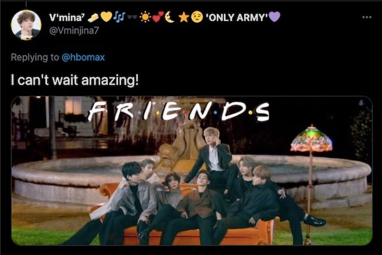This screenshot has height=255, width=382.
Task: Open the V'mina profile avatar picture
Action: point(26,25)
